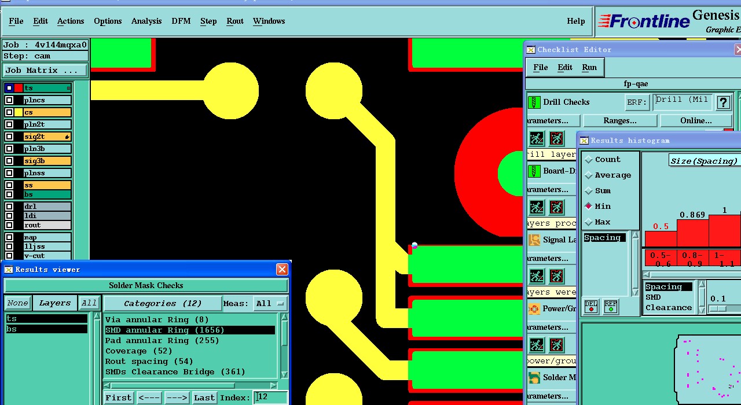
Task: Click the left runner icon under Board-Drill checks
Action: [x=537, y=207]
